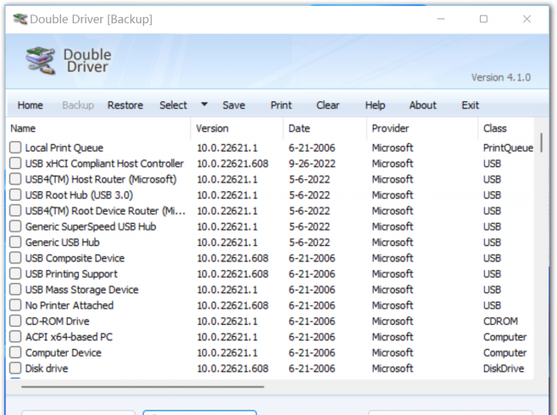This screenshot has width=557, height=415.
Task: Click Save in the toolbar
Action: pos(234,105)
